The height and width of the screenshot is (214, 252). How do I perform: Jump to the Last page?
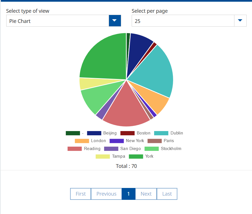point(167,194)
